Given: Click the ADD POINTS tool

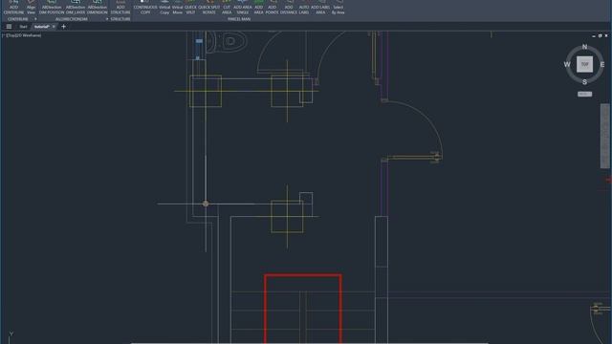Looking at the screenshot, I should [272, 8].
